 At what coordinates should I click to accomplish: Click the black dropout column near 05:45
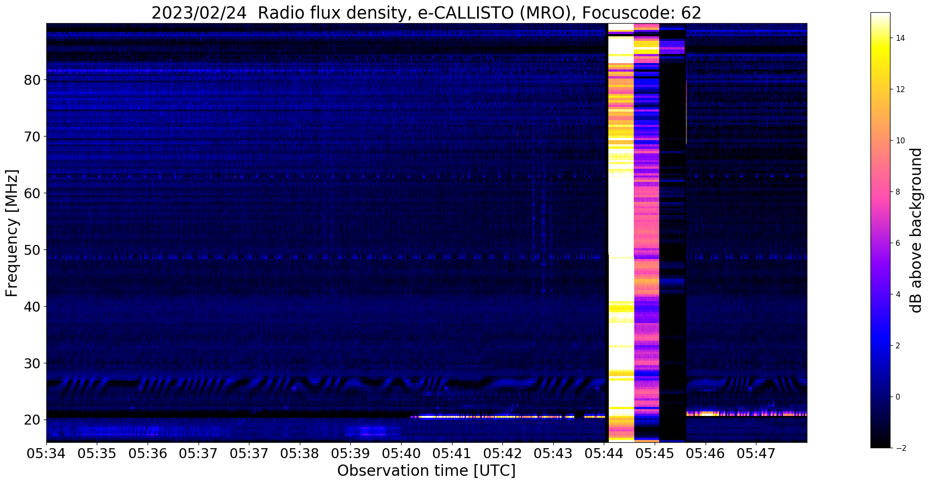[672, 232]
